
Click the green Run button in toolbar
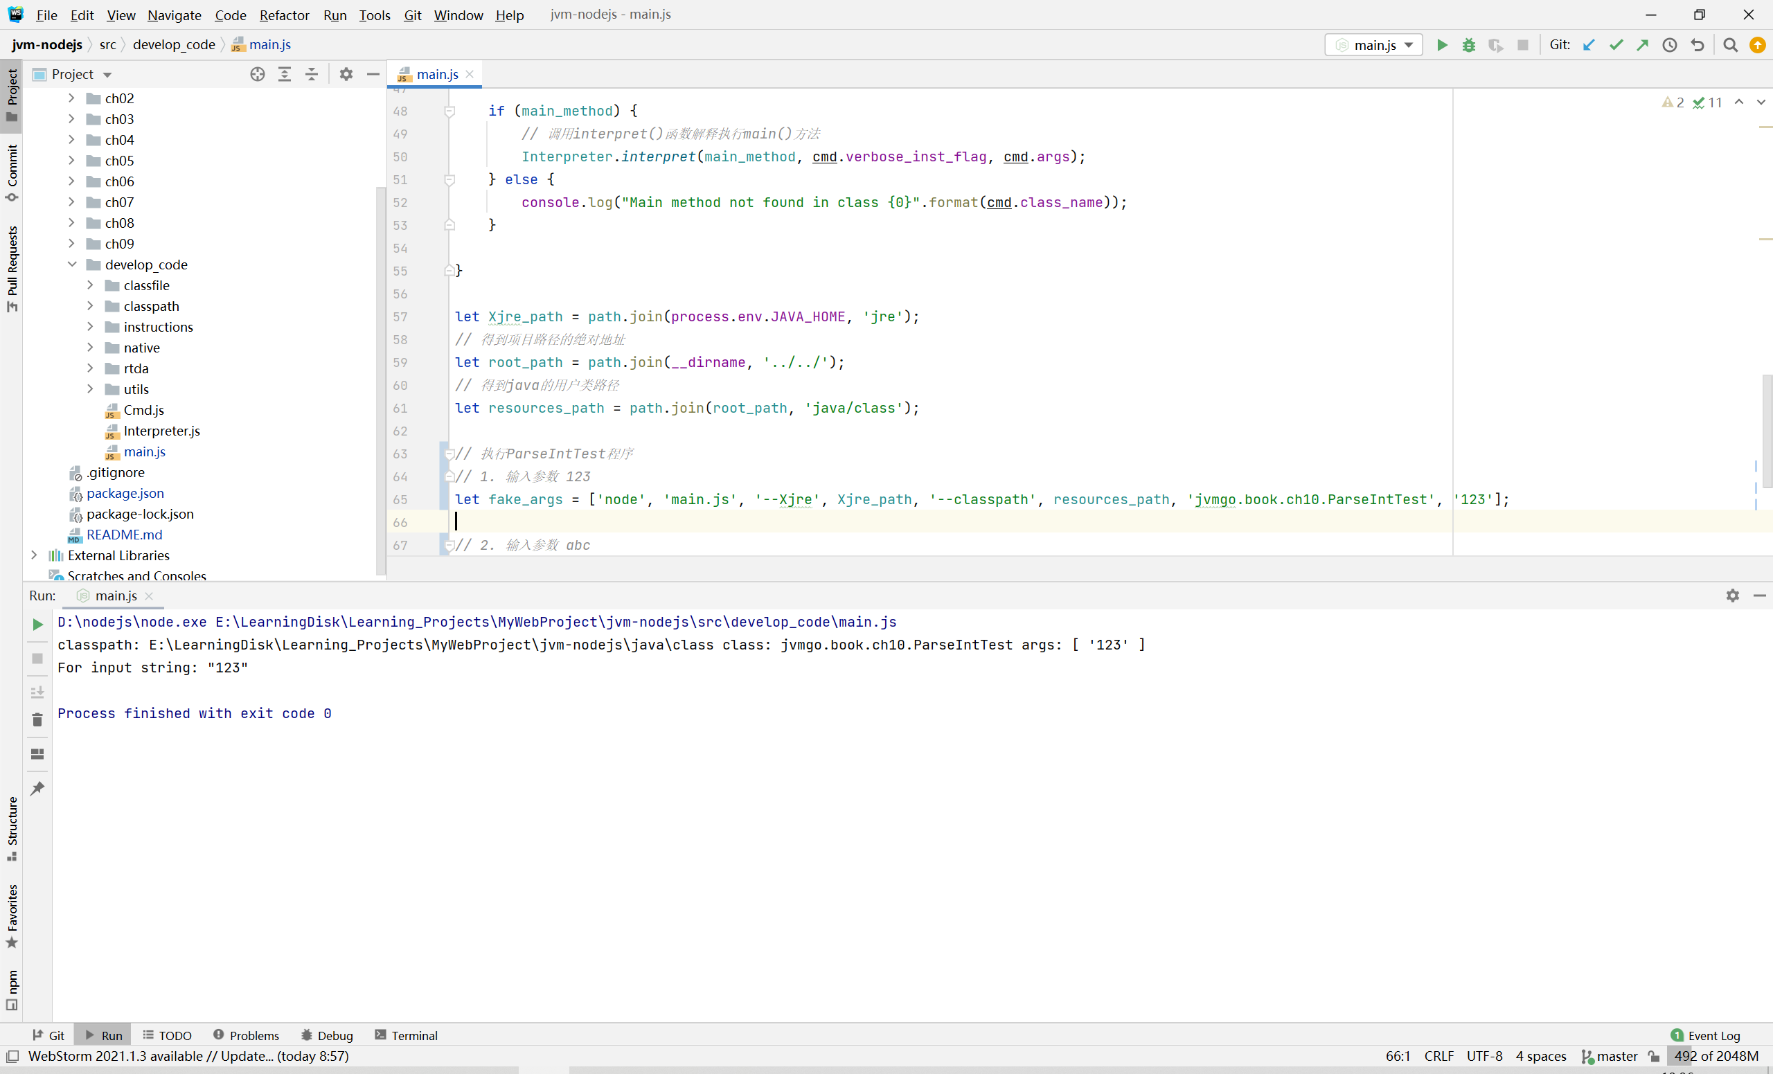point(1441,44)
